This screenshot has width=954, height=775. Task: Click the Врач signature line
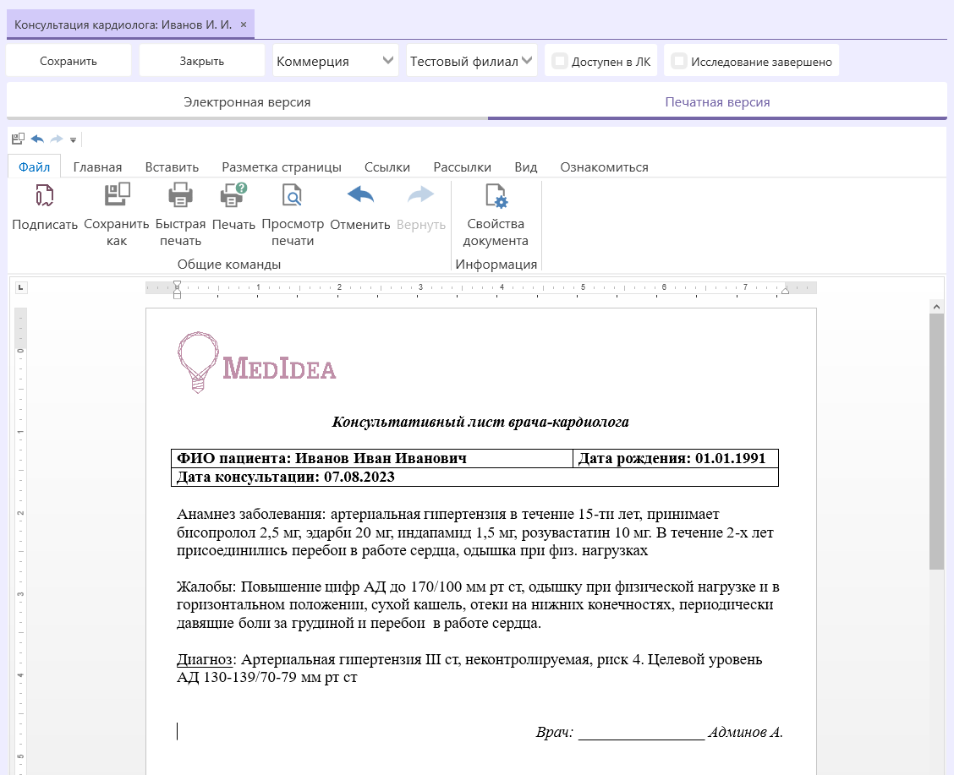click(641, 738)
